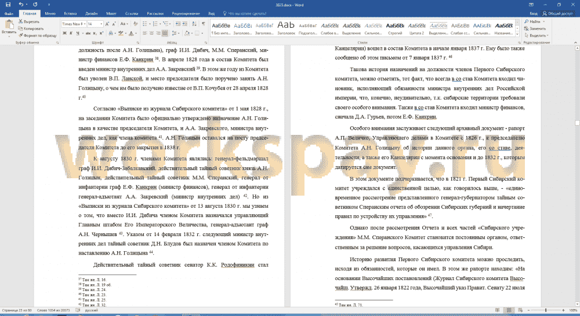Open the Выделить selection dropdown

point(536,35)
